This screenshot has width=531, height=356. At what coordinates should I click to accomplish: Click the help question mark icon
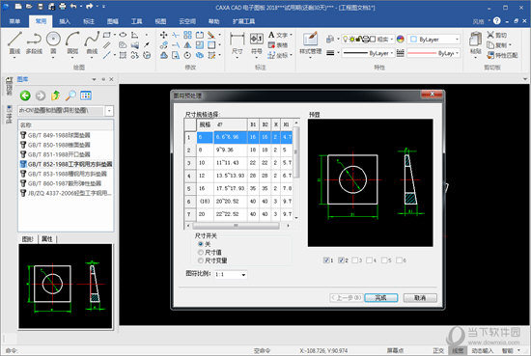click(x=497, y=21)
